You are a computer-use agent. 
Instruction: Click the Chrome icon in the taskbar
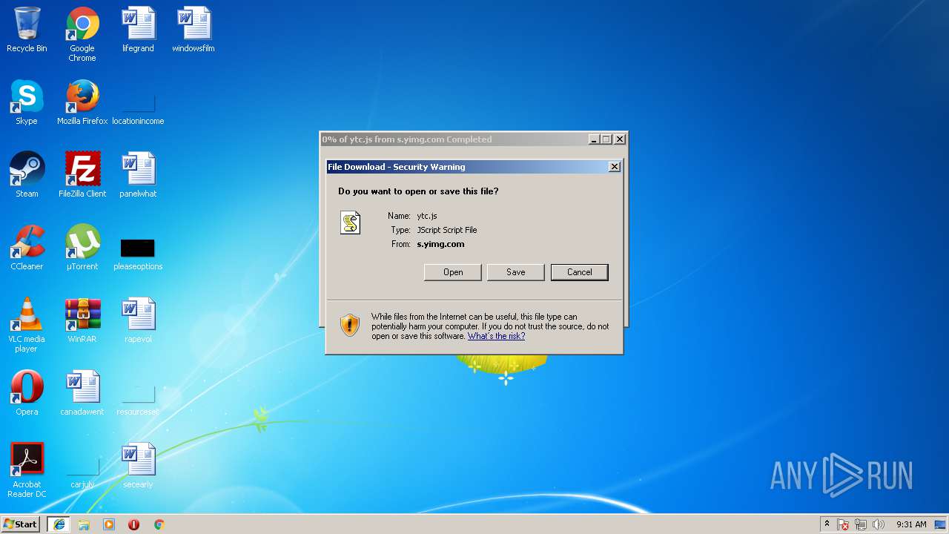click(159, 524)
